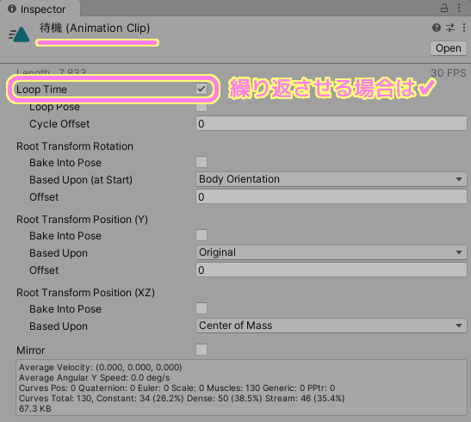Click the Inspector lock icon
Image resolution: width=471 pixels, height=422 pixels.
click(444, 8)
